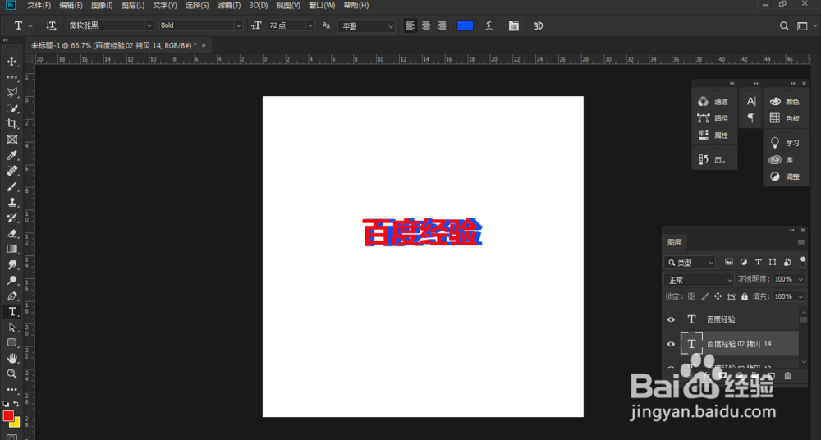Open the 滤镜(T) menu
Screen dimensions: 821x440
click(x=229, y=5)
